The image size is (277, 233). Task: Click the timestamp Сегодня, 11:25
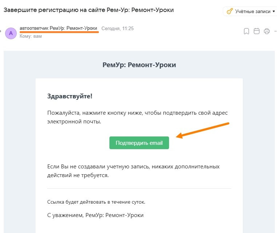[117, 28]
